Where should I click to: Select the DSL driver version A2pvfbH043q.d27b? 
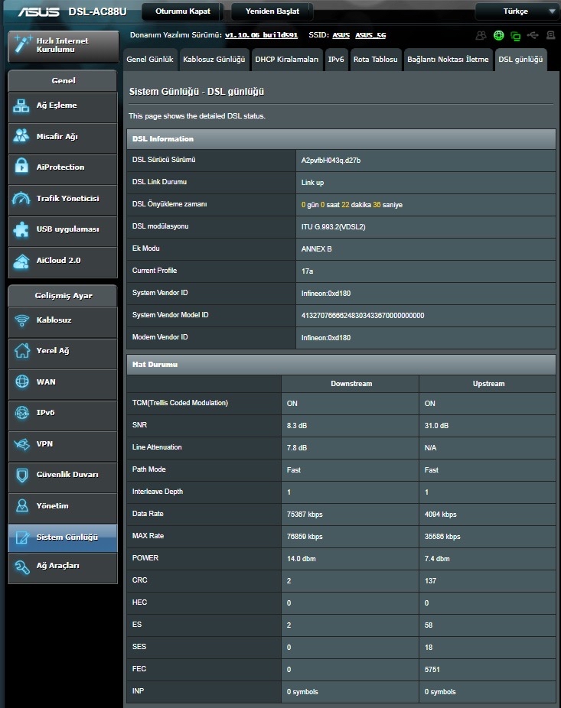pyautogui.click(x=331, y=161)
